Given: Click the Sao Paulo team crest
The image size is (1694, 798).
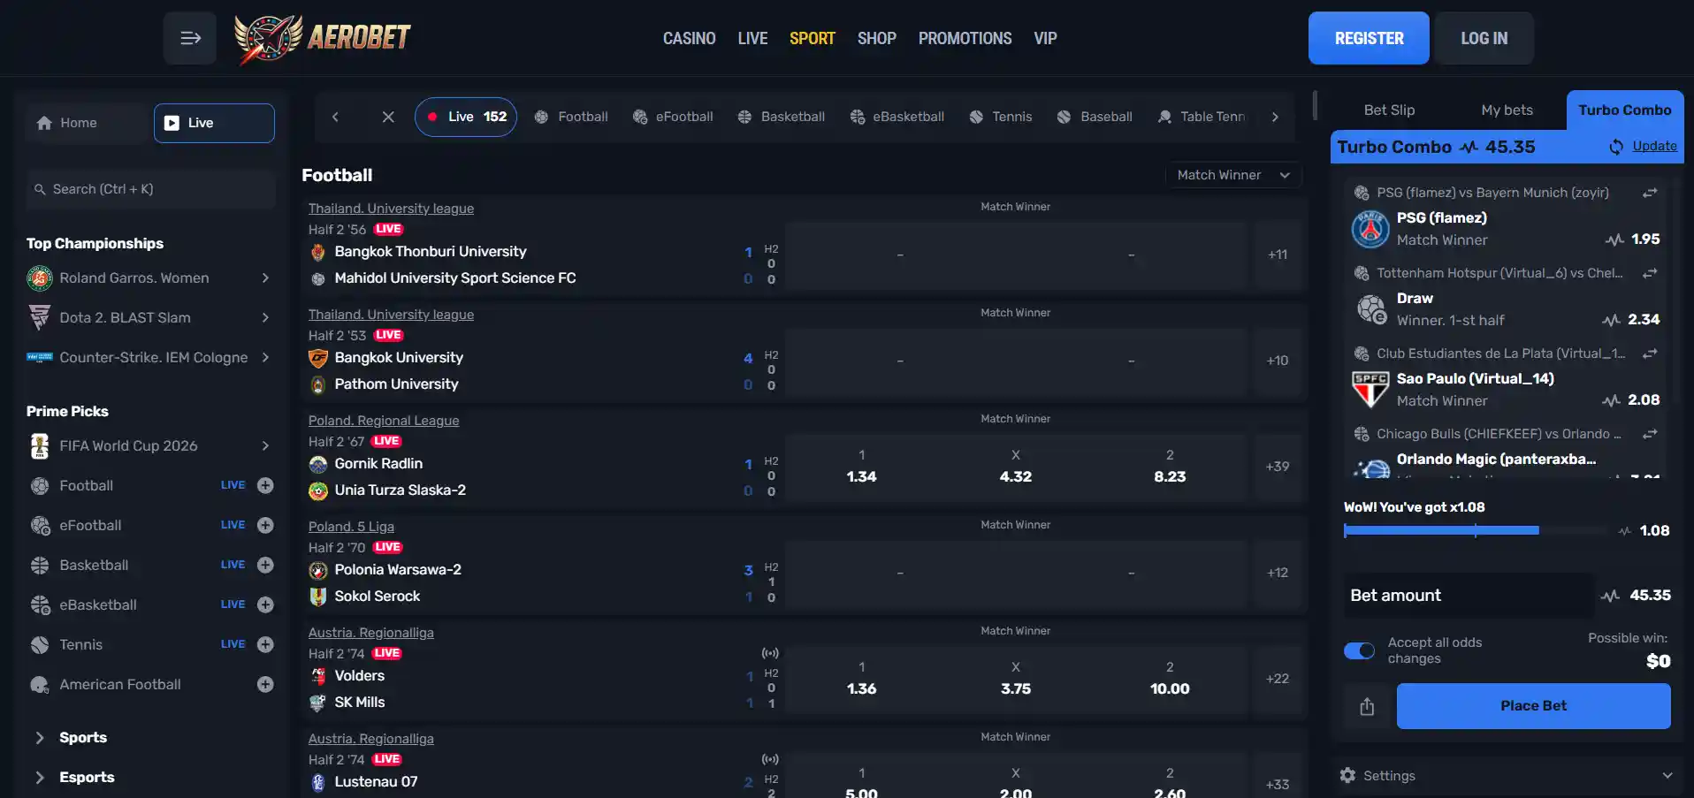Looking at the screenshot, I should pyautogui.click(x=1370, y=389).
